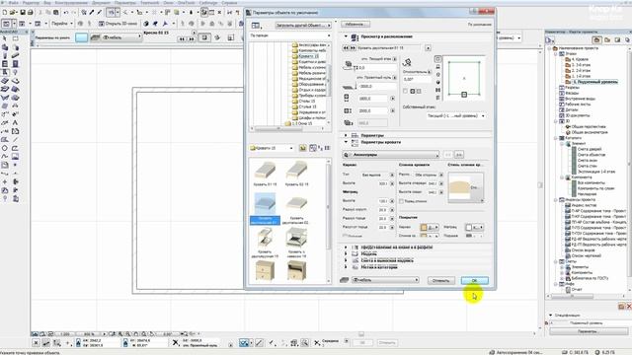Open the home story dropdown
632x355 pixels.
(456, 116)
